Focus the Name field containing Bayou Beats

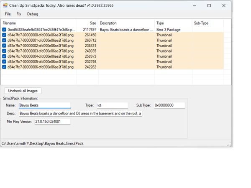click(x=45, y=105)
